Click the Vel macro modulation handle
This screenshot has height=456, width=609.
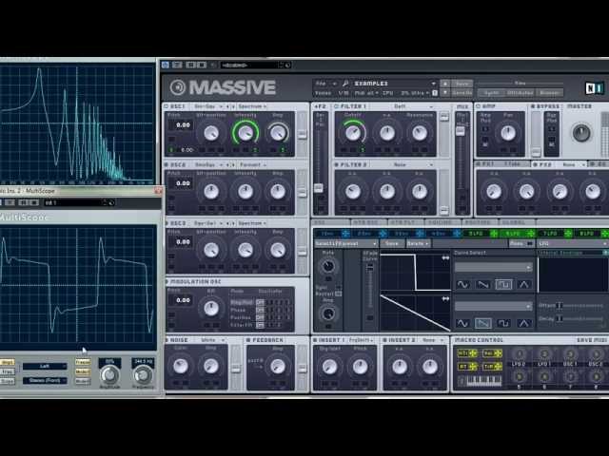click(x=498, y=353)
